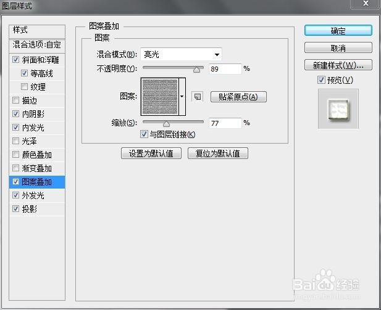This screenshot has width=381, height=310.
Task: Enable the 描边 checkbox
Action: (x=16, y=100)
